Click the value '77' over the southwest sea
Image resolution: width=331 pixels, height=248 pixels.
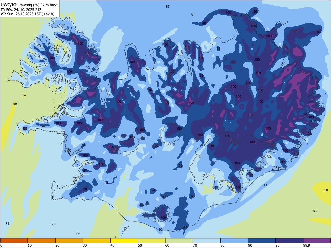pyautogui.click(x=53, y=225)
